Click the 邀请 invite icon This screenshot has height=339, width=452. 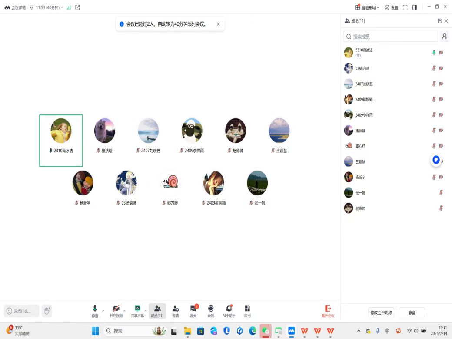pos(175,311)
